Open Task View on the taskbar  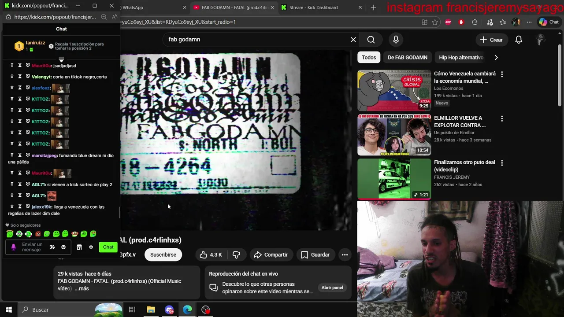pos(132,310)
